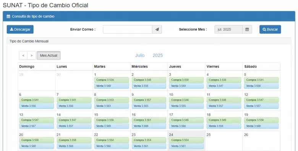The width and height of the screenshot is (298, 151).
Task: Select Venta 3.561 on July 23
Action: pyautogui.click(x=149, y=146)
